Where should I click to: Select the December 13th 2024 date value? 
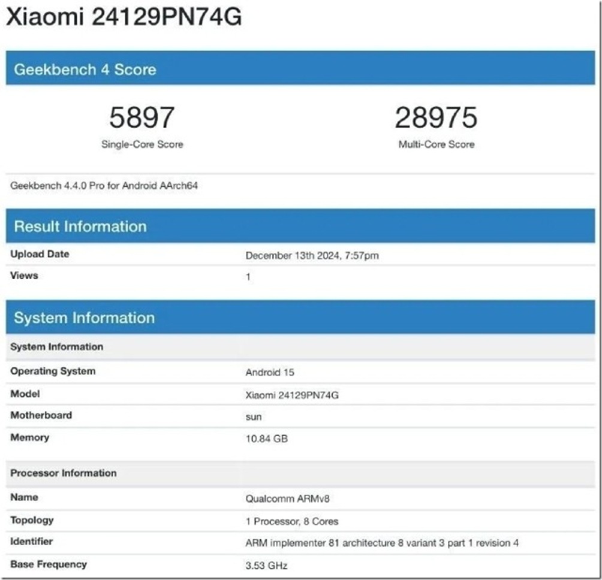click(x=312, y=255)
